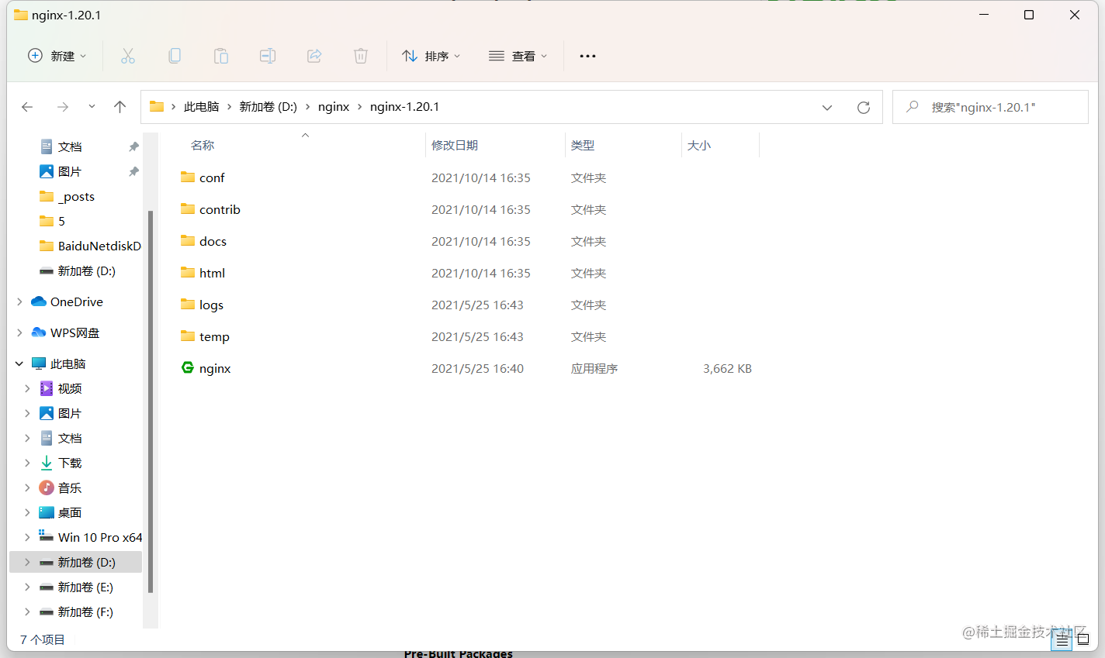
Task: Switch to large thumbnails view icon
Action: [x=1083, y=640]
